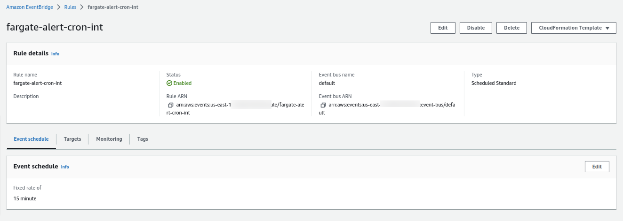Open the Monitoring tab
623x221 pixels.
point(109,139)
